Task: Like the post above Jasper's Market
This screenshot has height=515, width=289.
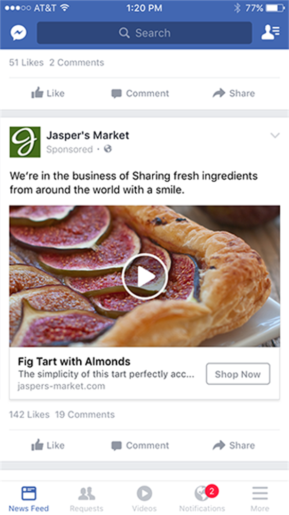Action: 48,93
